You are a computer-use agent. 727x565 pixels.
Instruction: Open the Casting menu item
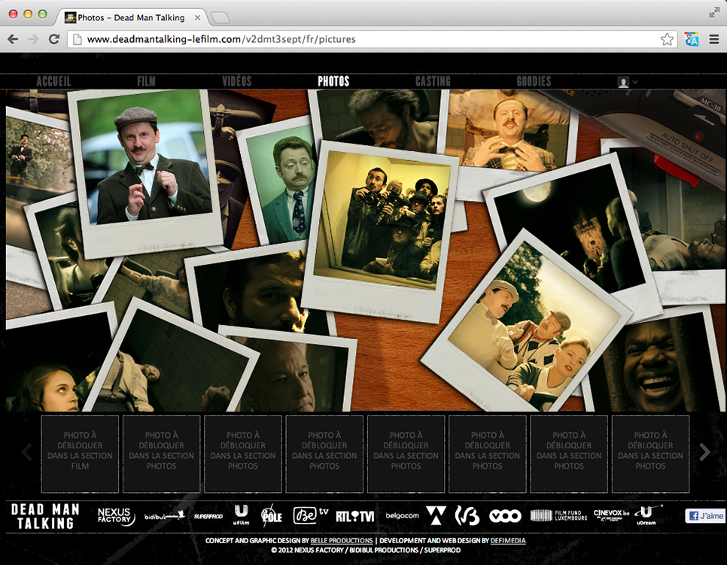tap(433, 81)
